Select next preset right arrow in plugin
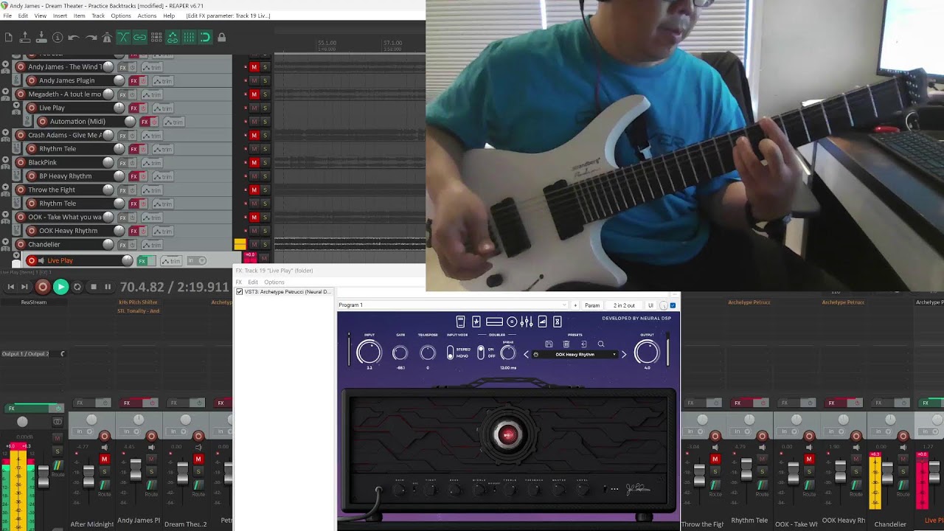Image resolution: width=944 pixels, height=531 pixels. (x=624, y=355)
